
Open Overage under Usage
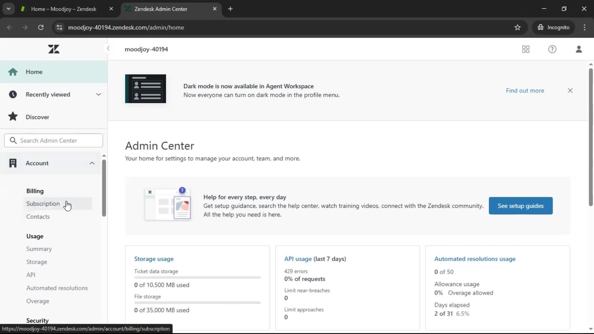pos(37,301)
